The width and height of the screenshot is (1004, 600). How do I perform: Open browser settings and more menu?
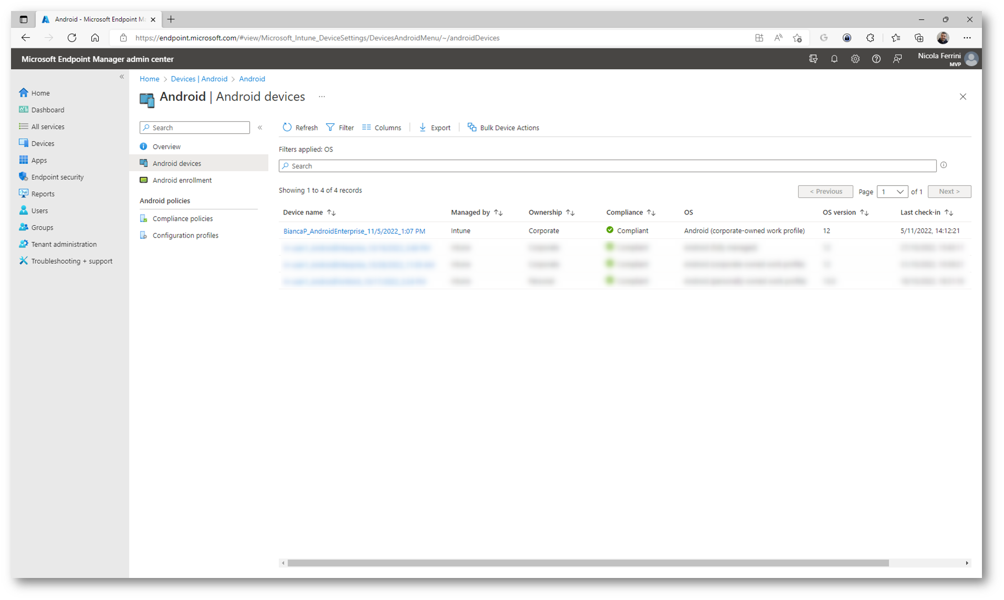pos(967,38)
